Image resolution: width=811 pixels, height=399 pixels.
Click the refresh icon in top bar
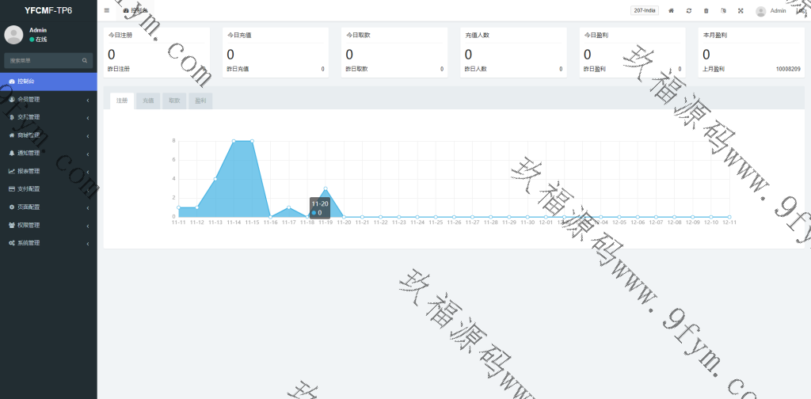click(689, 11)
